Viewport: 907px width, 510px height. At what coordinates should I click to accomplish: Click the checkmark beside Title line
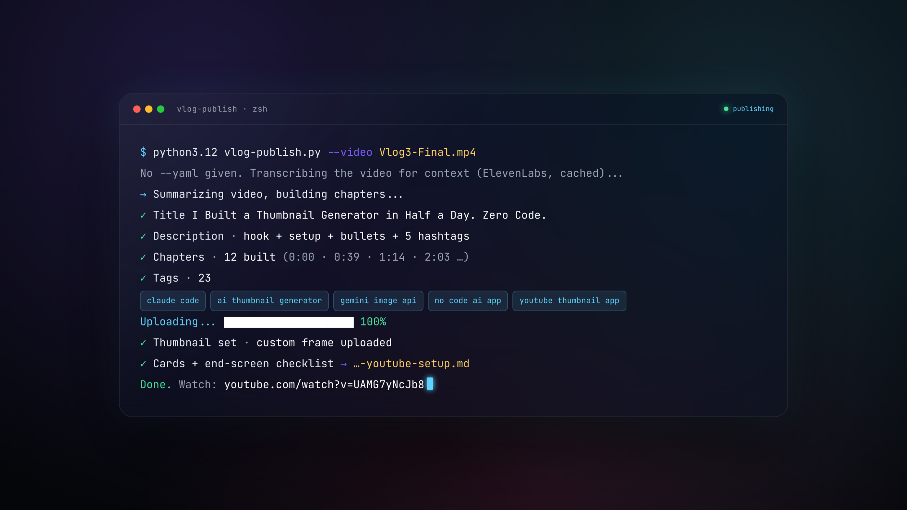143,215
